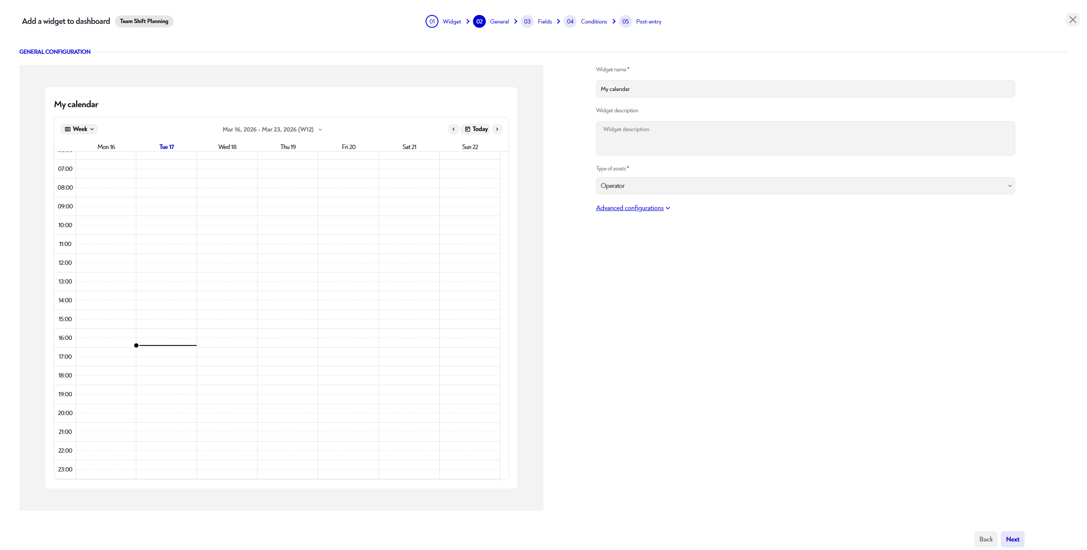This screenshot has width=1087, height=550.
Task: Click the Team Shift Planning badge
Action: click(x=144, y=21)
